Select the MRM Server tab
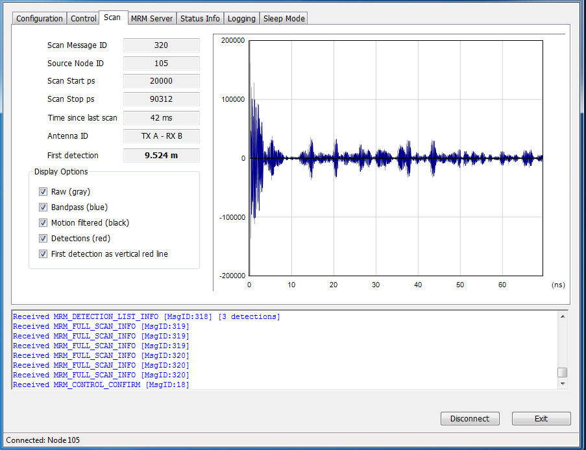 pos(152,19)
